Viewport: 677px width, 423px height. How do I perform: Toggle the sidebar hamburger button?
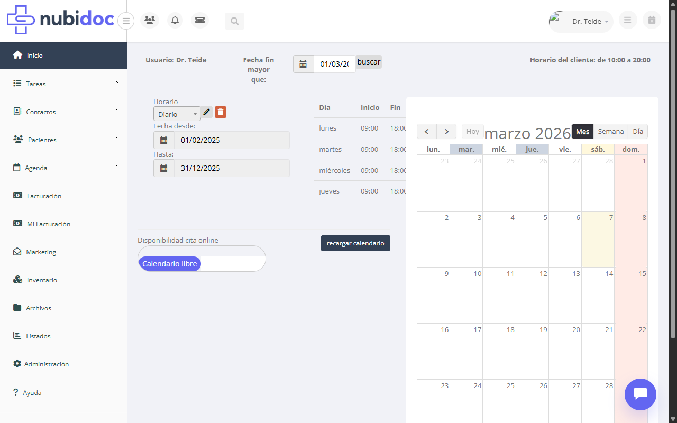click(x=126, y=21)
